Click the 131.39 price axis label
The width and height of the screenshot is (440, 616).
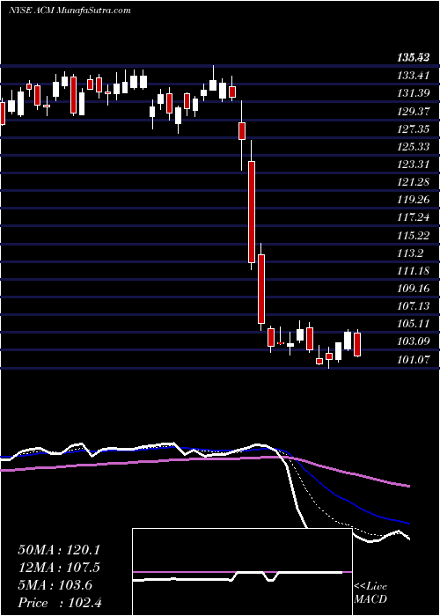(x=414, y=93)
